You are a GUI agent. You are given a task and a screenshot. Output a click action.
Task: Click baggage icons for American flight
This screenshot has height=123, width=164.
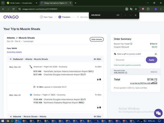pyautogui.click(x=99, y=79)
